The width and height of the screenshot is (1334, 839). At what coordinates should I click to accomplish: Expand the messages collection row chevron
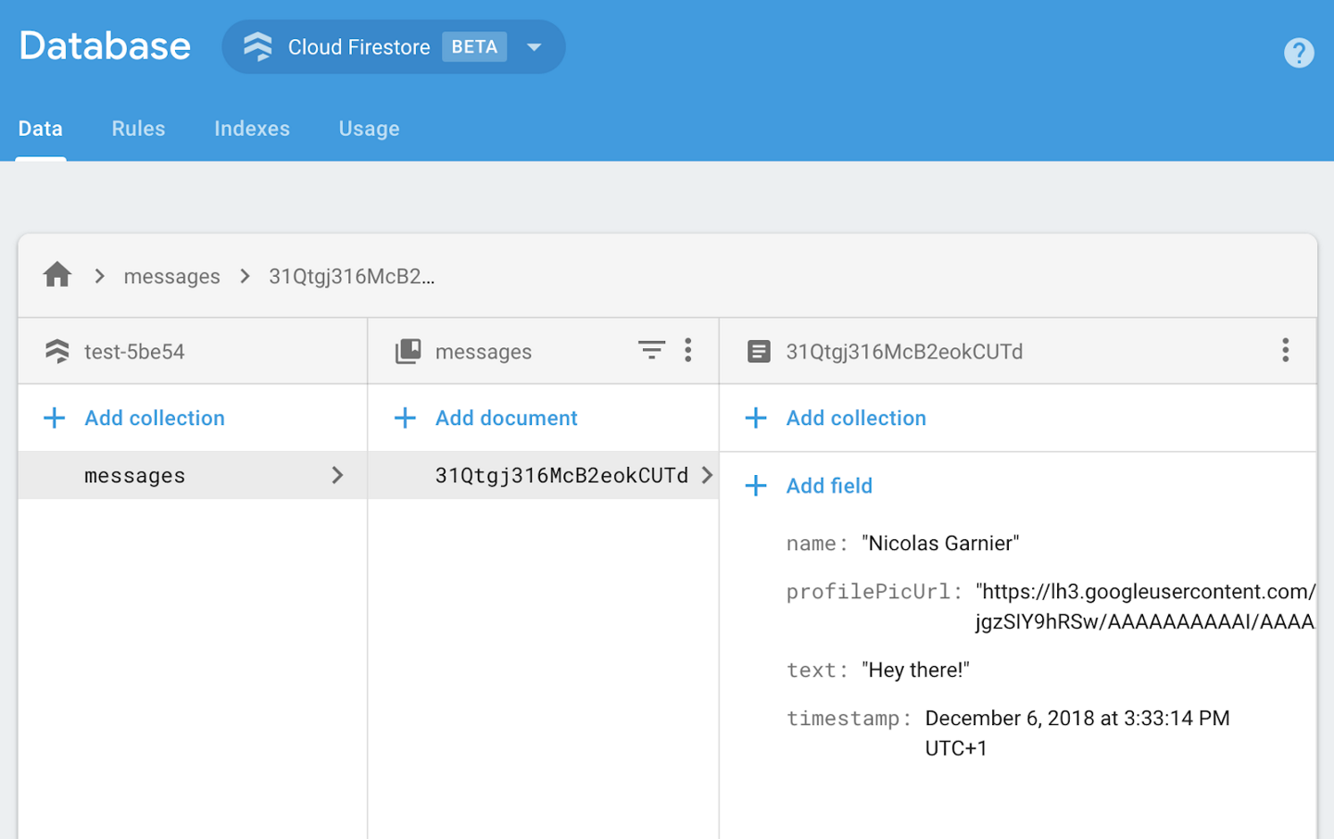pos(337,475)
